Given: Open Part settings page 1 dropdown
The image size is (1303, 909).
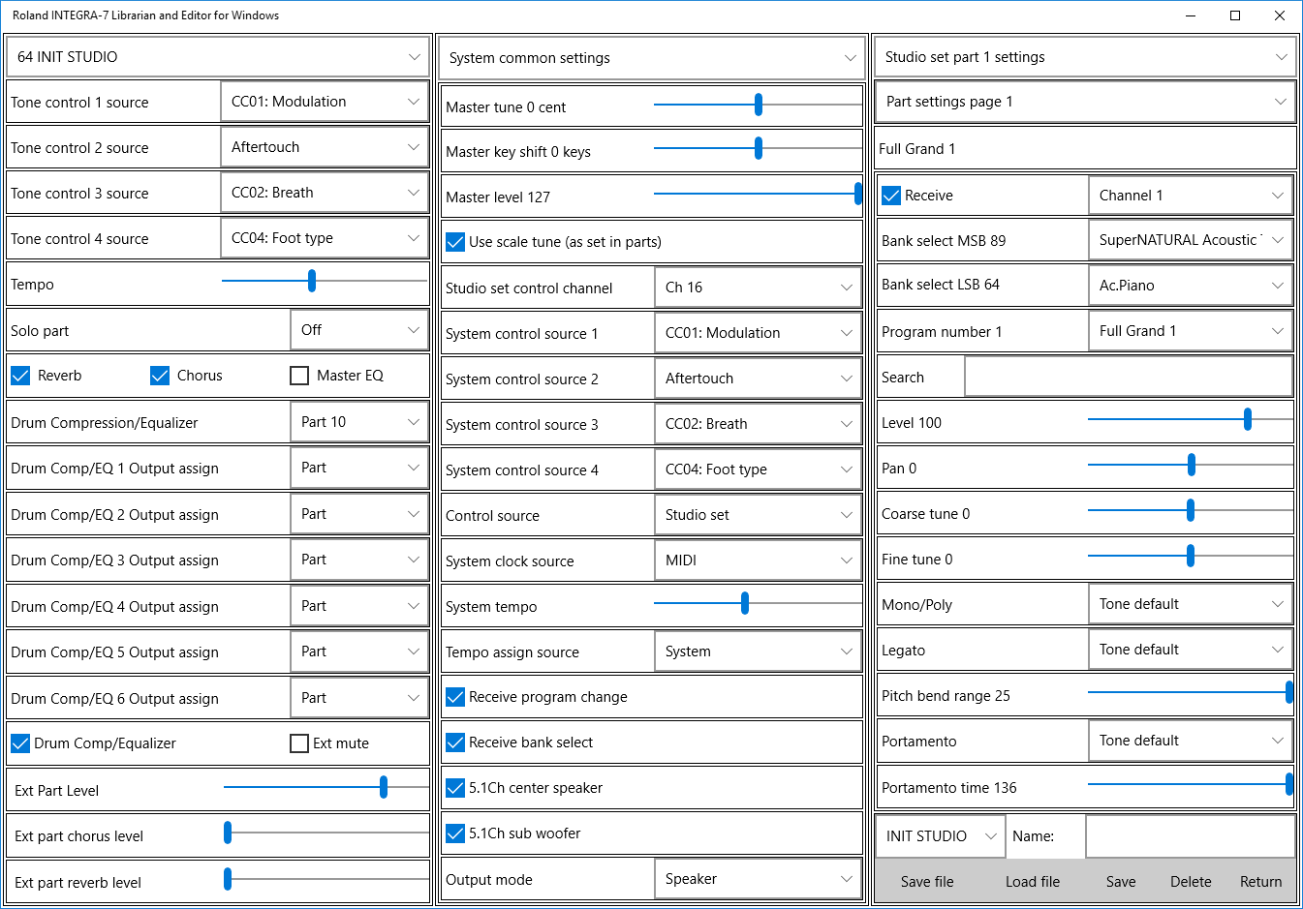Looking at the screenshot, I should [1085, 102].
